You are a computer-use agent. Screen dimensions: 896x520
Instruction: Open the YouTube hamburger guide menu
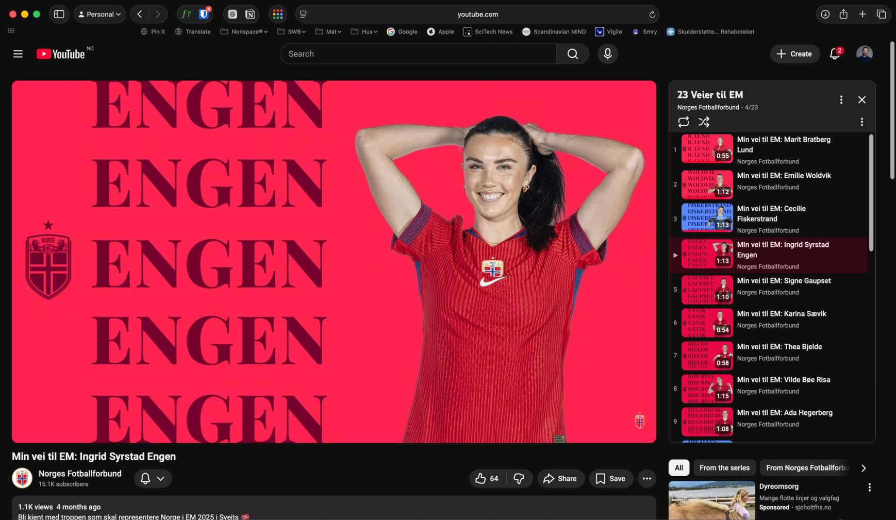(x=18, y=54)
